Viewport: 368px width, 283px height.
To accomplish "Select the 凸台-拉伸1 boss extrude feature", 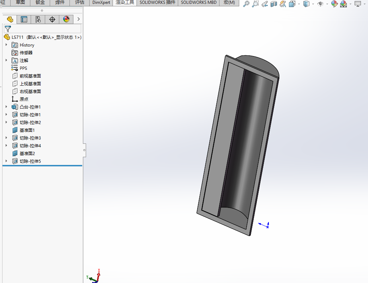I will coord(26,107).
